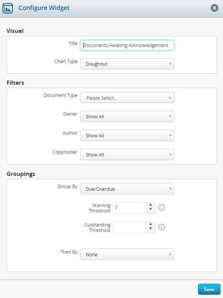Click Warning Threshold info icon

tap(161, 208)
